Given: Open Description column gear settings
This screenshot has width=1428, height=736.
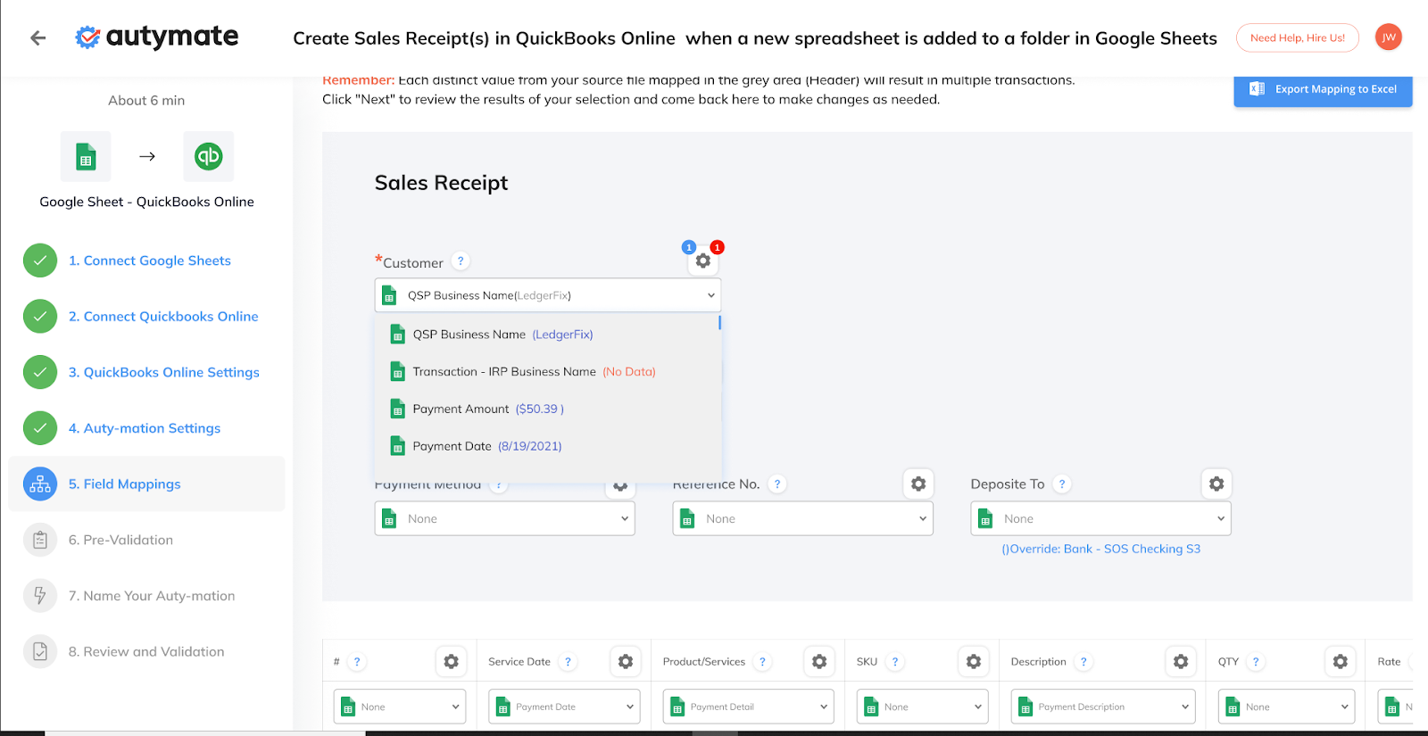Looking at the screenshot, I should pyautogui.click(x=1181, y=662).
